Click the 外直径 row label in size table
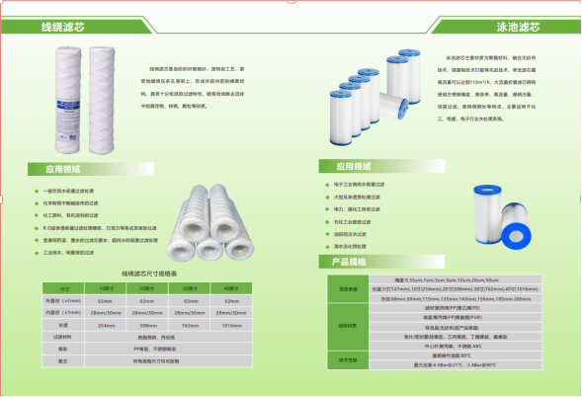Screen dimensions: 582x397 (63, 300)
